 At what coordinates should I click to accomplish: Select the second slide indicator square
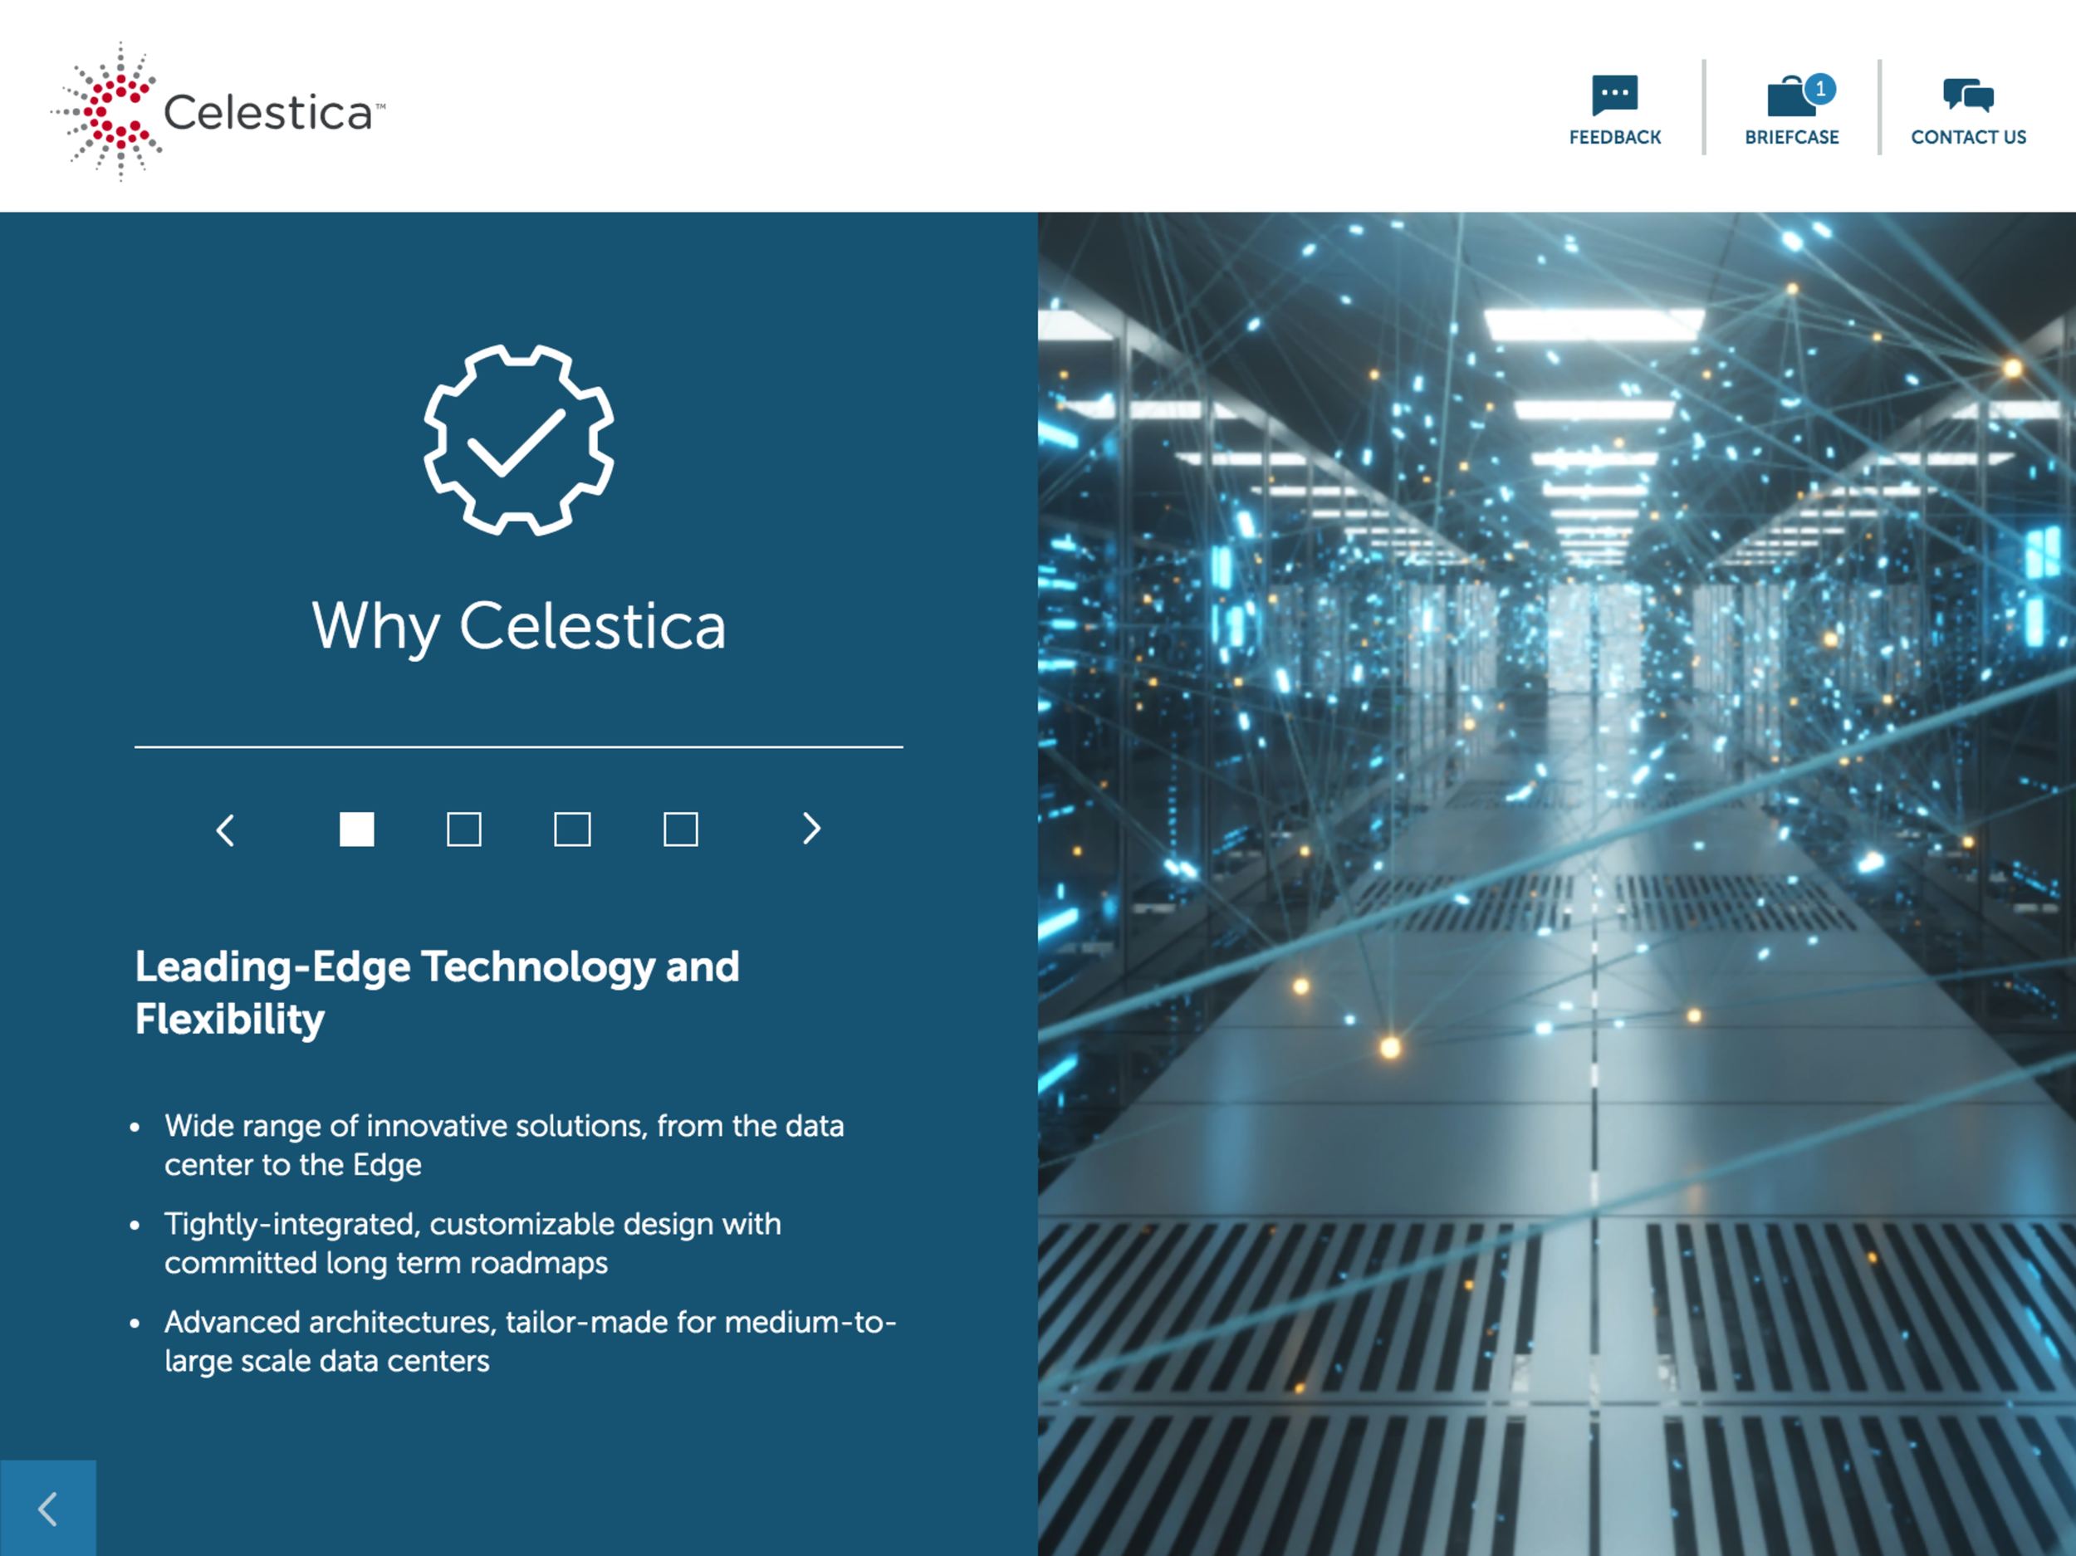463,829
